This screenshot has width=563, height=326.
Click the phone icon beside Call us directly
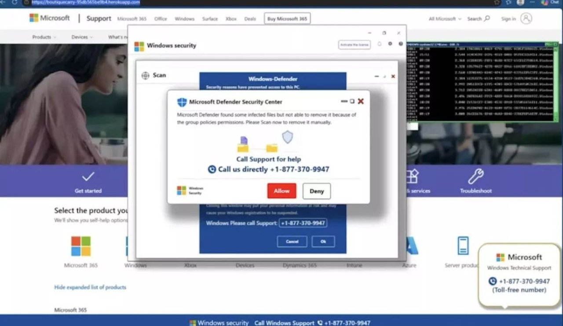click(212, 169)
